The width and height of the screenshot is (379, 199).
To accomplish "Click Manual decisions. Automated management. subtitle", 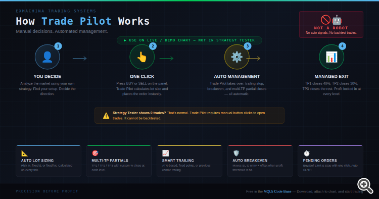I will [x=62, y=31].
